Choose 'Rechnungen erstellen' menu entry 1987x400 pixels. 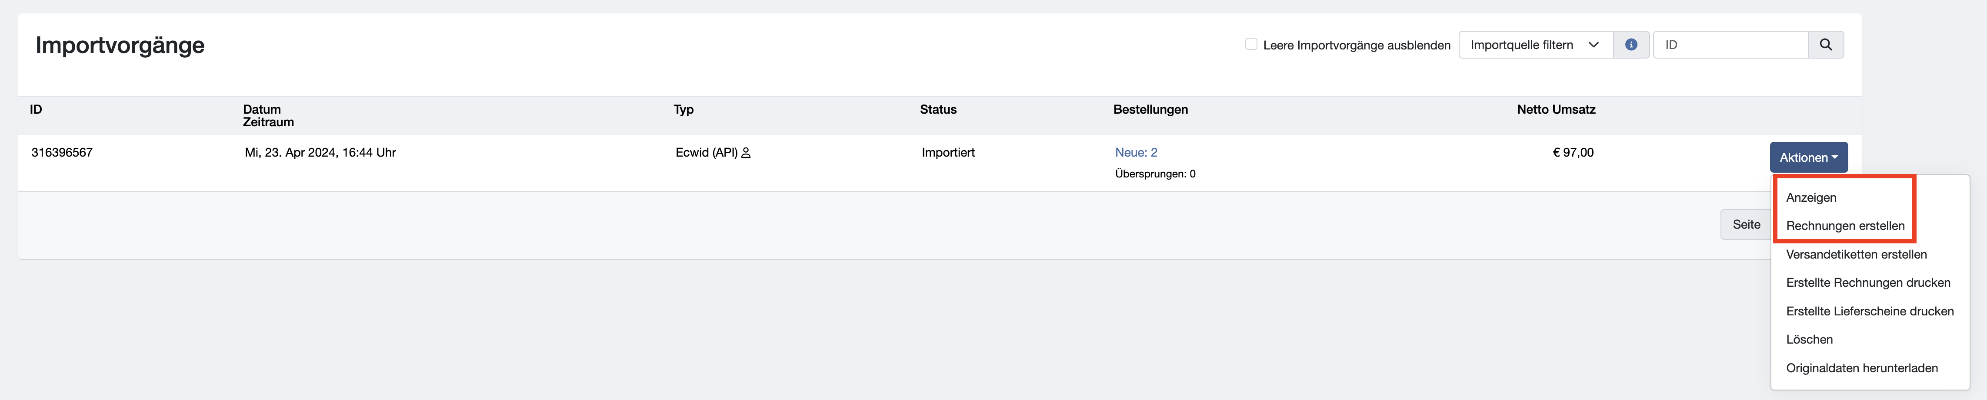point(1844,226)
